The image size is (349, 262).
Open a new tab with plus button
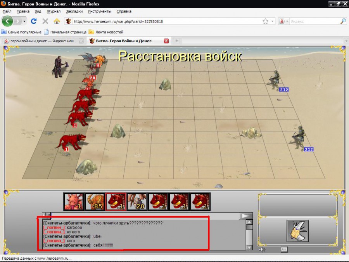pyautogui.click(x=177, y=41)
